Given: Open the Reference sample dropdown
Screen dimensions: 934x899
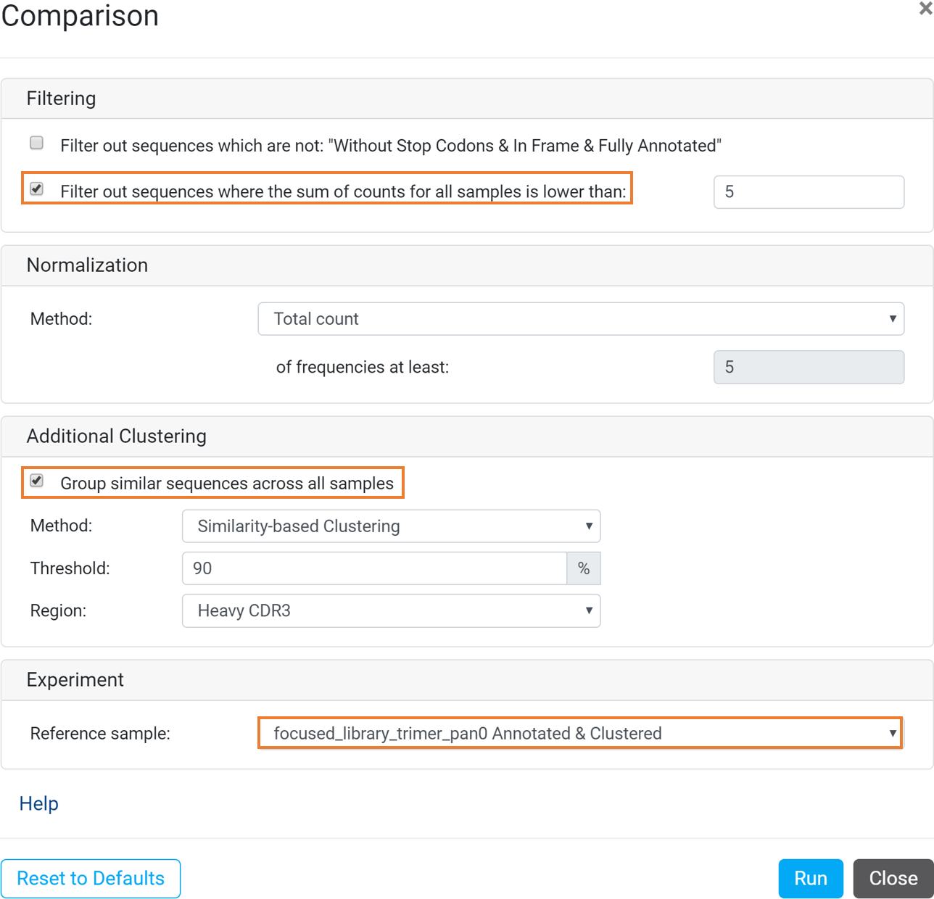Looking at the screenshot, I should coord(580,733).
